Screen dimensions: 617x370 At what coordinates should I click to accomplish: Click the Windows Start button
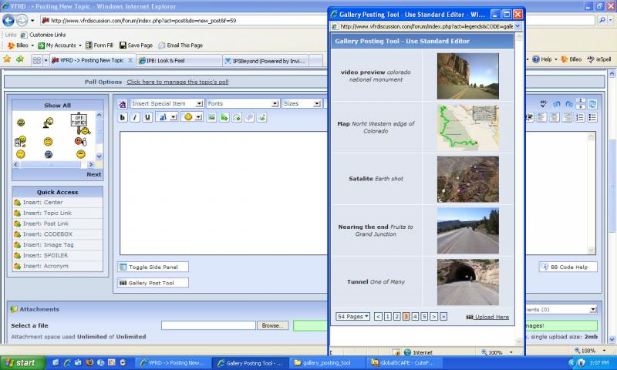[x=23, y=363]
